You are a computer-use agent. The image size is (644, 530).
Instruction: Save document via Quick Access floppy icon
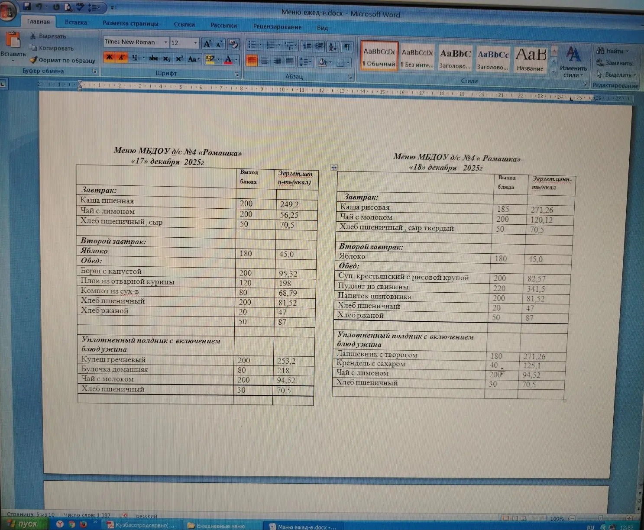pyautogui.click(x=27, y=6)
